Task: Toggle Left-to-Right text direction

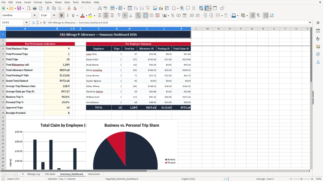Action: coord(252,16)
